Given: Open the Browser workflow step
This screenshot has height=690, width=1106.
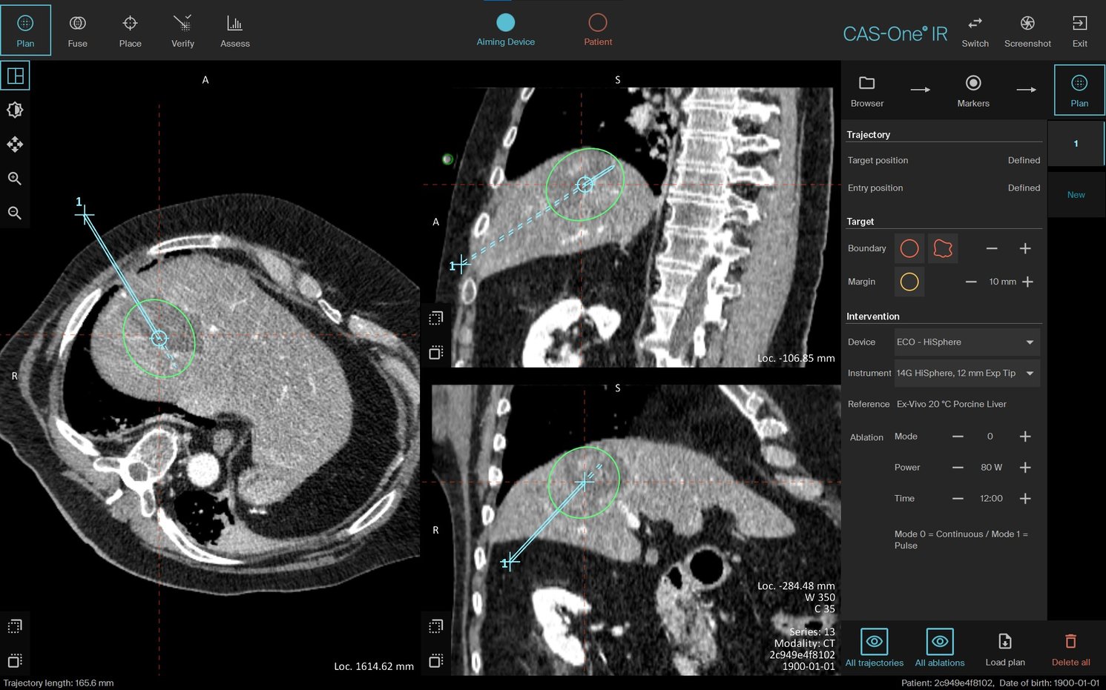Looking at the screenshot, I should pos(866,90).
